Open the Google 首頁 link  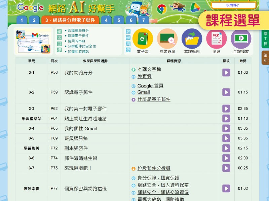(x=150, y=86)
